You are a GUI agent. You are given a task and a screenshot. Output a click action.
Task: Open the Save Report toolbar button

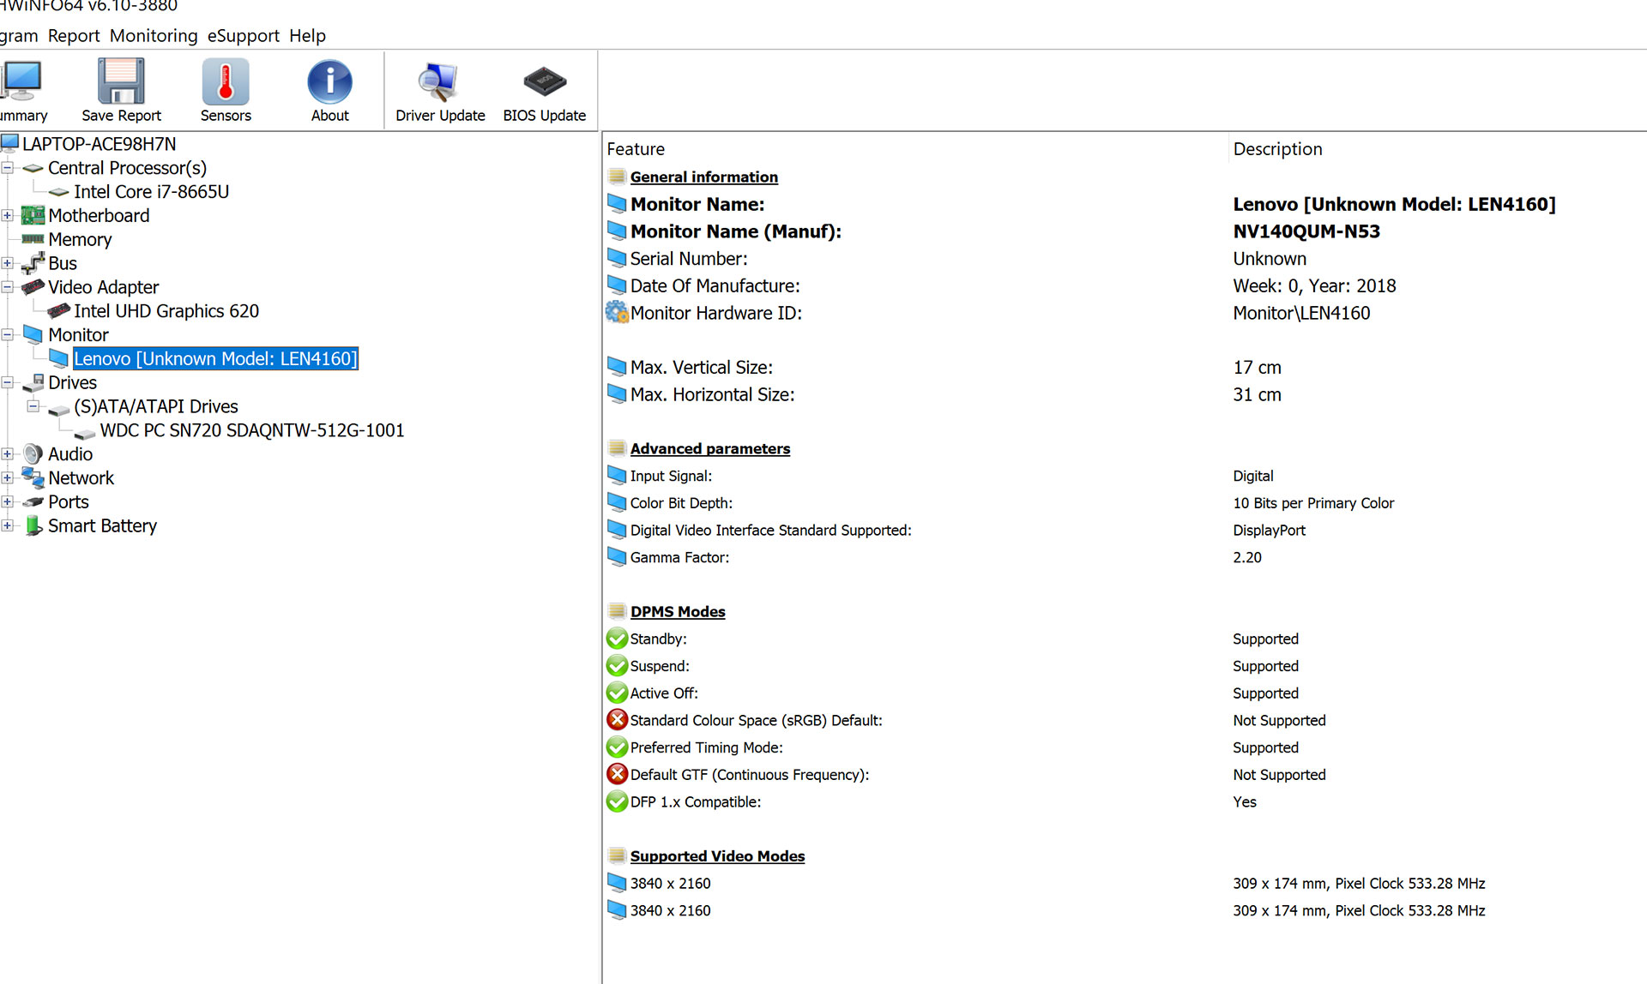(121, 90)
